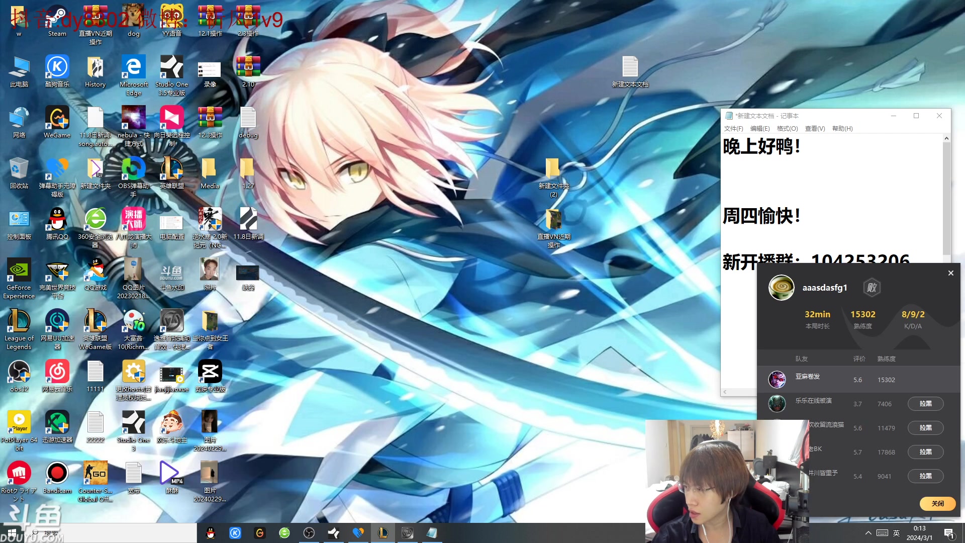The height and width of the screenshot is (543, 965).
Task: Open the 格式(O) menu in Notepad
Action: (x=787, y=129)
